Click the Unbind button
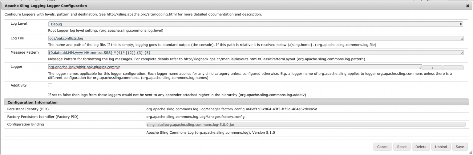Screen dimensions: 473x155 441,147
